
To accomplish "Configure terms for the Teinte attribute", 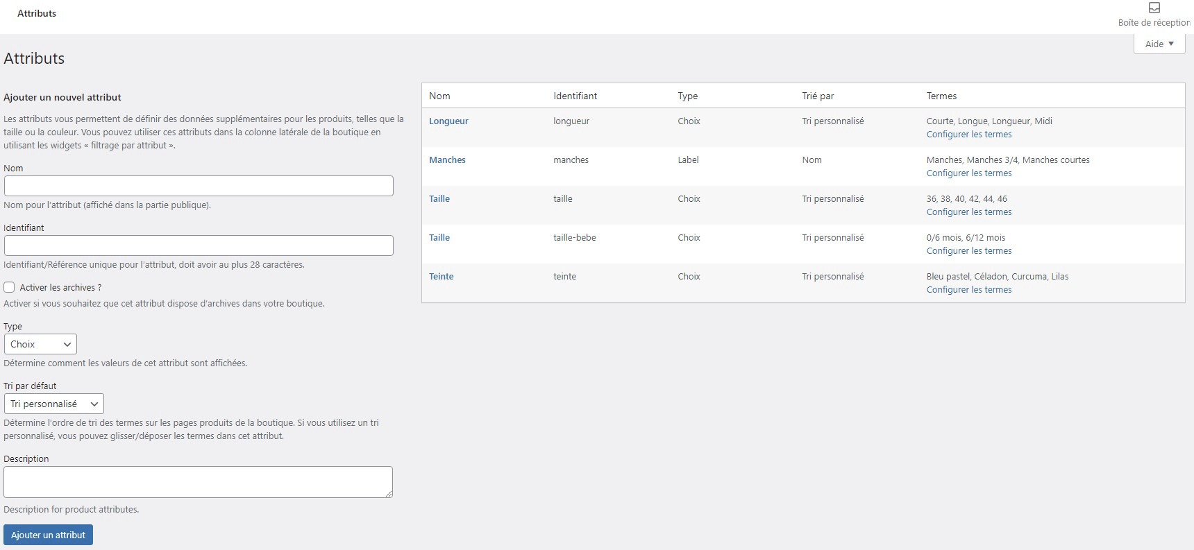I will [968, 290].
